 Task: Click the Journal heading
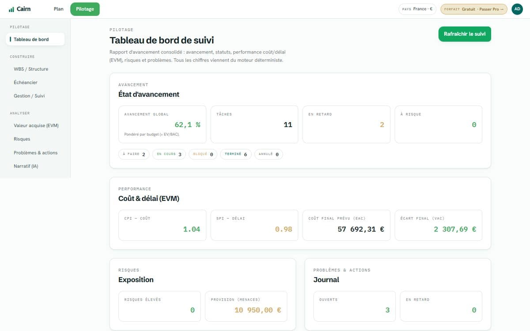point(326,280)
